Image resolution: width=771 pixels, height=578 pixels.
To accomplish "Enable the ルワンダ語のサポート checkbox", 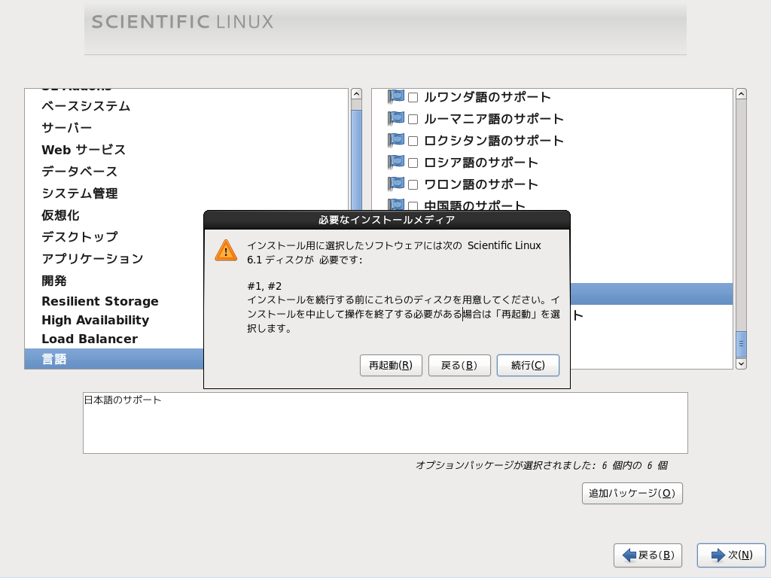I will [x=413, y=97].
